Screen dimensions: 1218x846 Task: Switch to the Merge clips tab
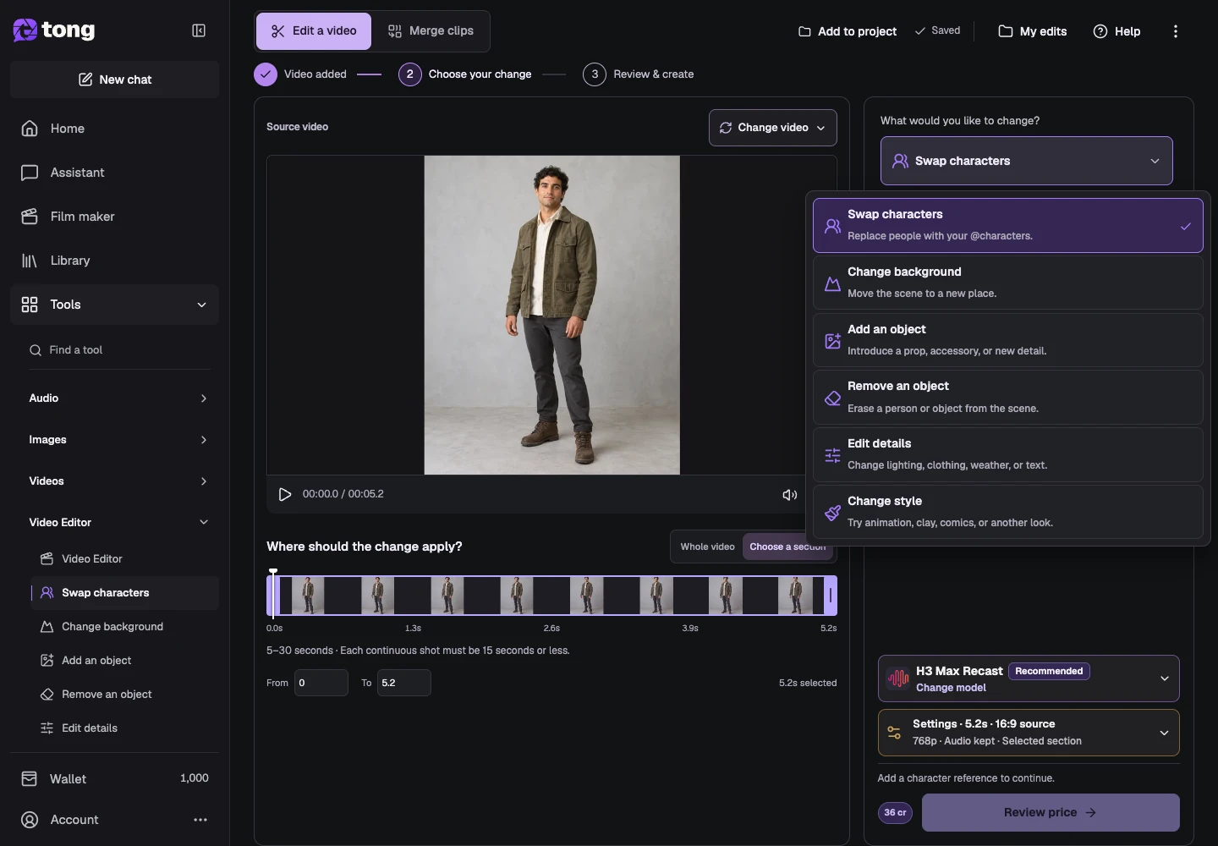point(431,31)
